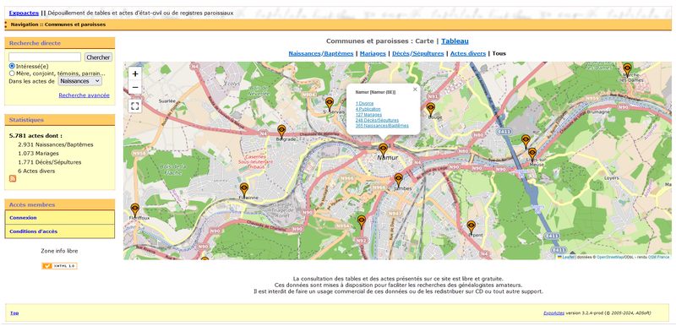Click '1.771 Décès/Sépultures' statistic text
Viewport: 676px width, 326px height.
pos(50,162)
